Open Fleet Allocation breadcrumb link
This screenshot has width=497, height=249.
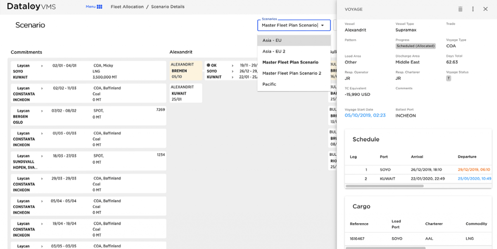(x=127, y=7)
